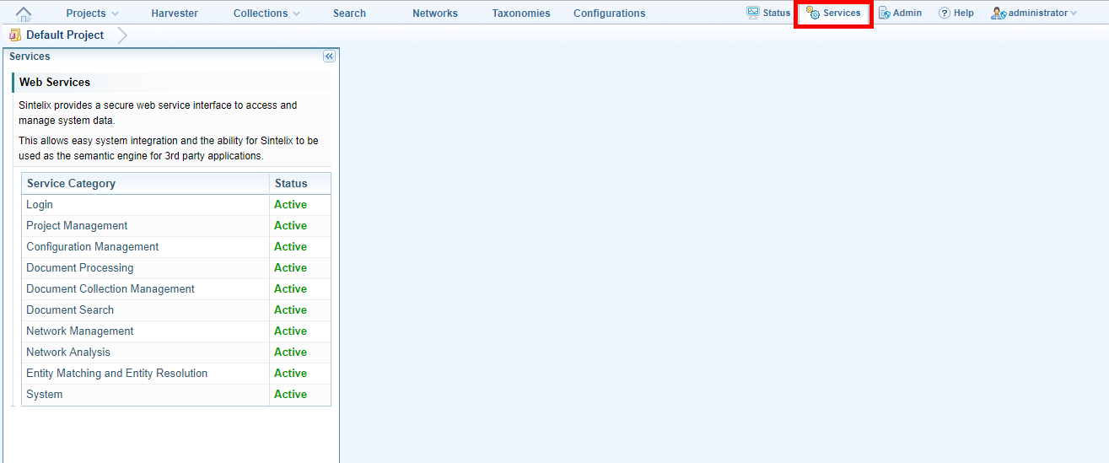Open the Harvester menu
Viewport: 1109px width, 463px height.
tap(175, 13)
